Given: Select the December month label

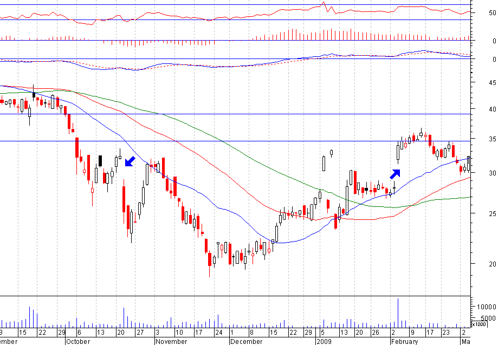Looking at the screenshot, I should pyautogui.click(x=246, y=342).
